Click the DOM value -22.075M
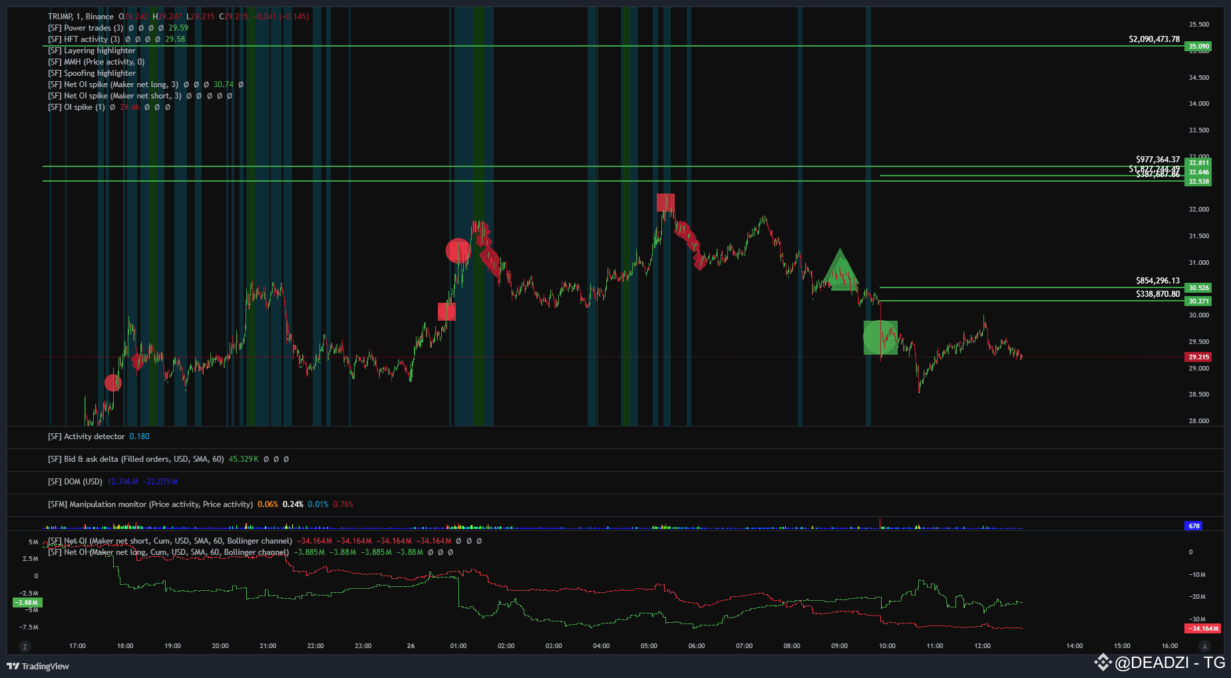 tap(160, 482)
